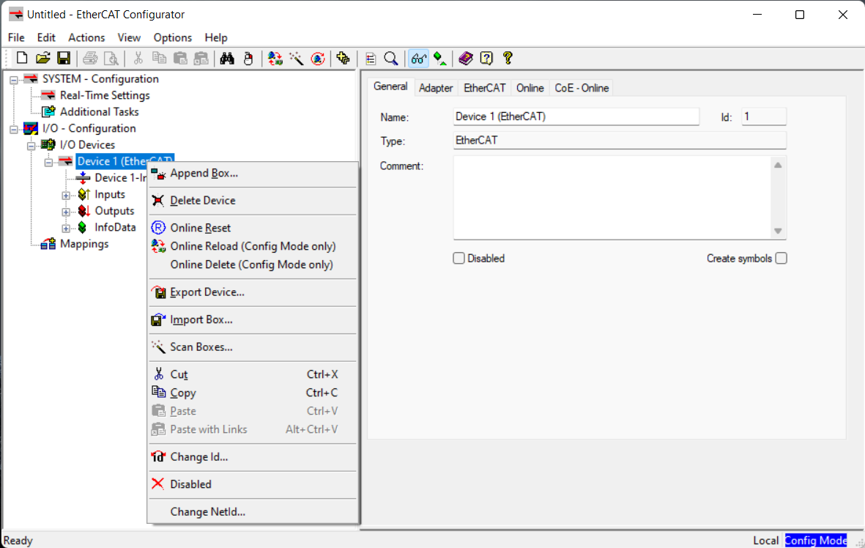Choose Export Device from context menu
The width and height of the screenshot is (865, 548).
[253, 292]
